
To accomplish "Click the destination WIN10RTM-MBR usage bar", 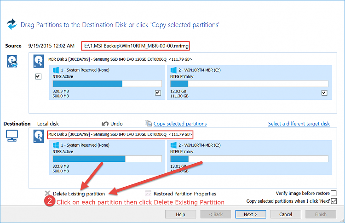I will [x=249, y=159].
